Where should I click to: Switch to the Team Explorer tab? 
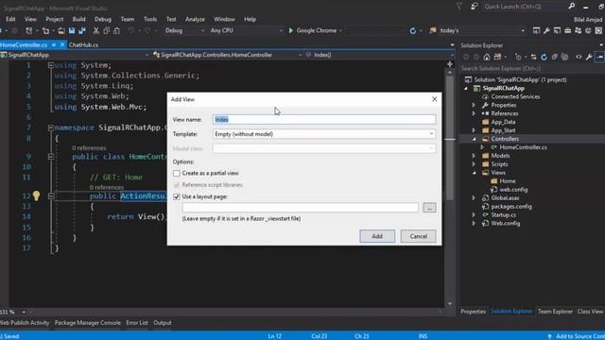pyautogui.click(x=555, y=312)
